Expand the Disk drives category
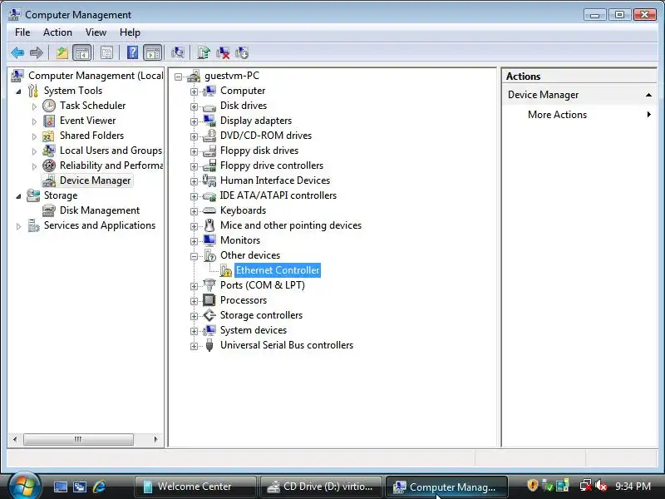Viewport: 665px width, 499px height. (194, 106)
